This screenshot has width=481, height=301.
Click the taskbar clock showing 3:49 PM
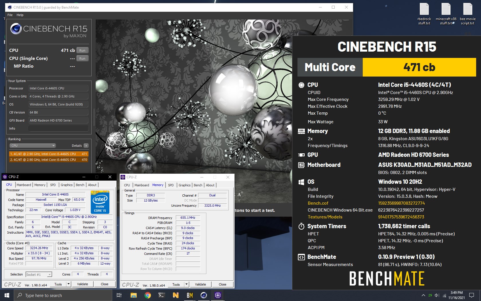point(456,295)
